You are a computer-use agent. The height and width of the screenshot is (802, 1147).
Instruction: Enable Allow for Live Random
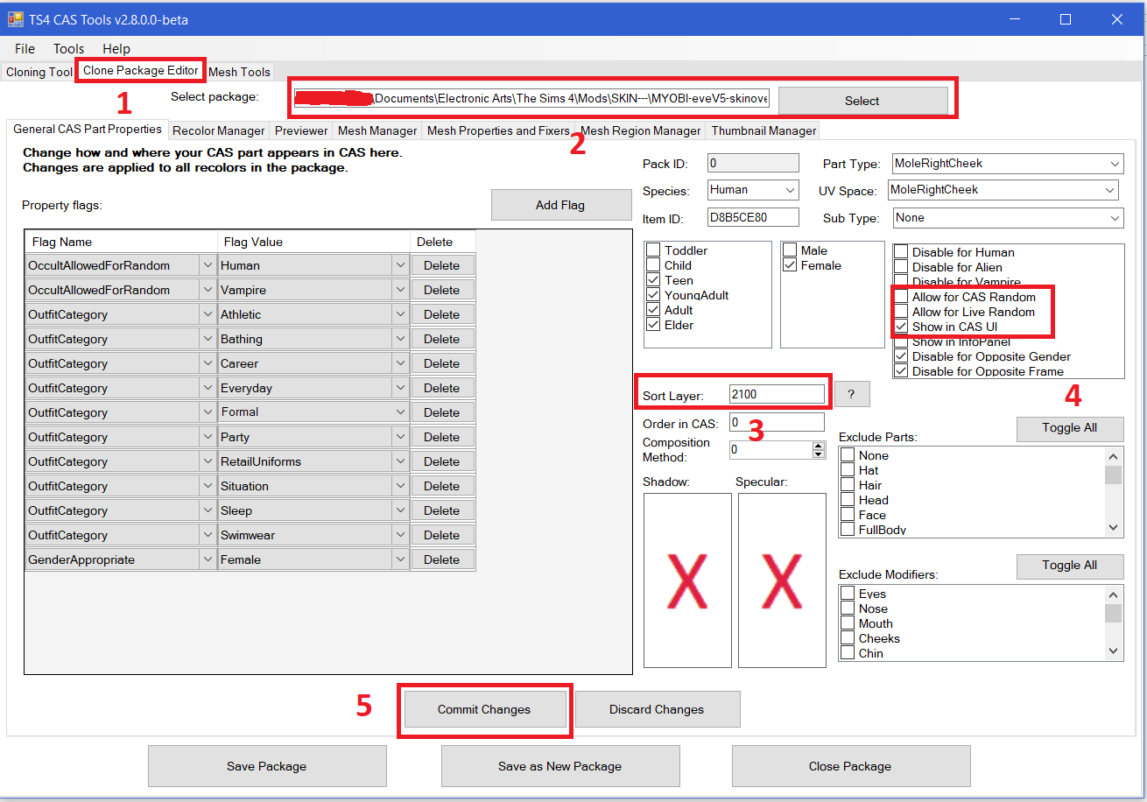(x=901, y=312)
